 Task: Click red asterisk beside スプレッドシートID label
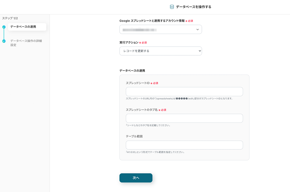tap(151, 83)
